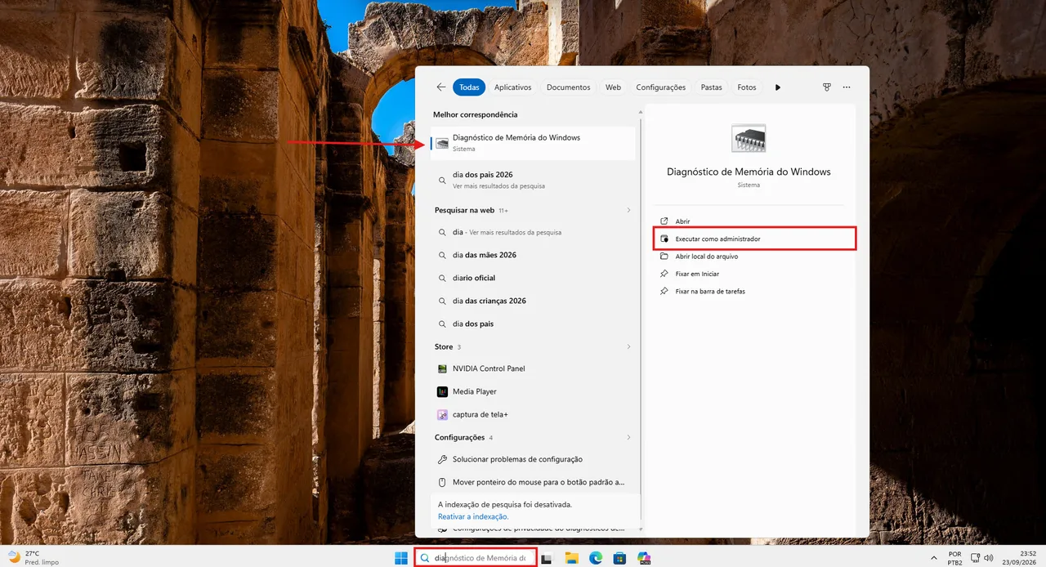The image size is (1046, 567).
Task: Open the Media Player store result
Action: tap(533, 391)
